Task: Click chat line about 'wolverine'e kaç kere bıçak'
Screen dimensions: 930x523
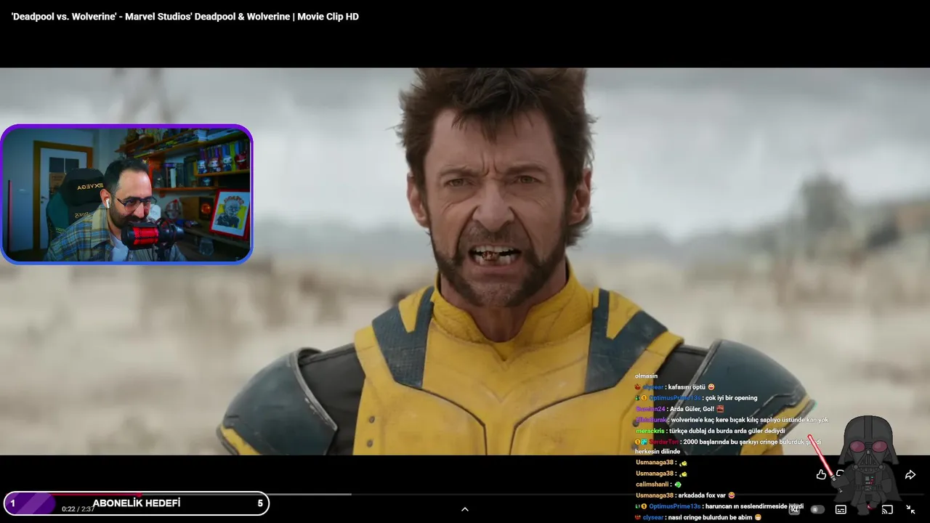Action: click(x=749, y=420)
